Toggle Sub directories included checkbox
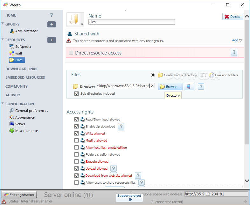 [x=77, y=93]
